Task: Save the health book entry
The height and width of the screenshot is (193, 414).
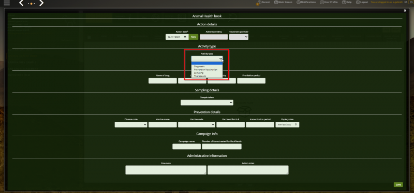Action: pyautogui.click(x=398, y=185)
